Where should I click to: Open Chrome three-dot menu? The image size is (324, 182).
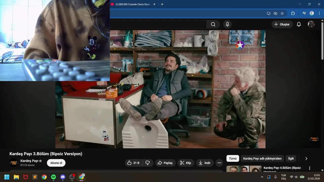319,13
